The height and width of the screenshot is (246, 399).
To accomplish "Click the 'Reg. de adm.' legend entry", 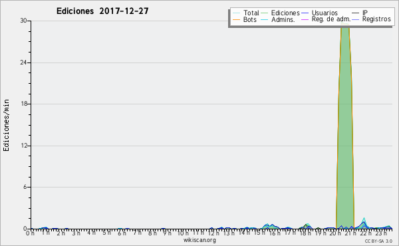I will [326, 19].
